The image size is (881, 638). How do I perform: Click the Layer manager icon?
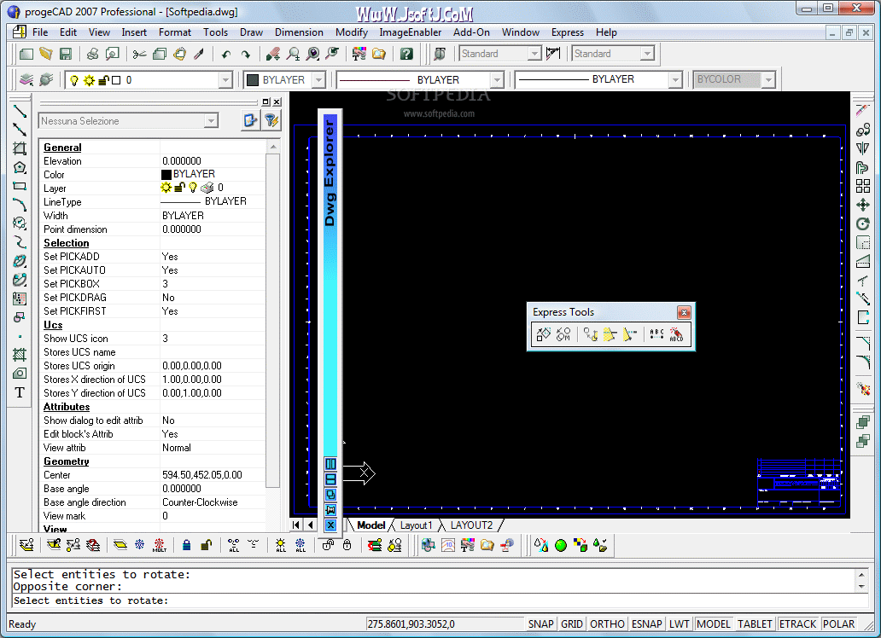[26, 80]
